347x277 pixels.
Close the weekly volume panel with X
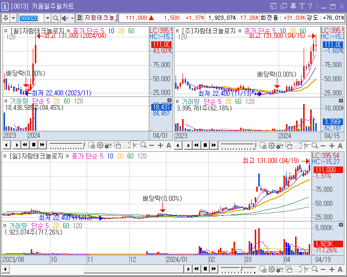(341, 101)
